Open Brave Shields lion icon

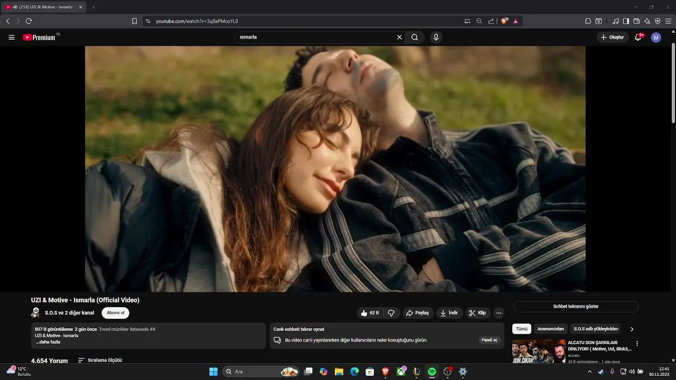[x=504, y=21]
